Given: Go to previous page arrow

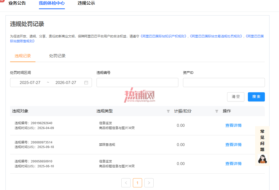Looking at the screenshot, I should pyautogui.click(x=126, y=183).
